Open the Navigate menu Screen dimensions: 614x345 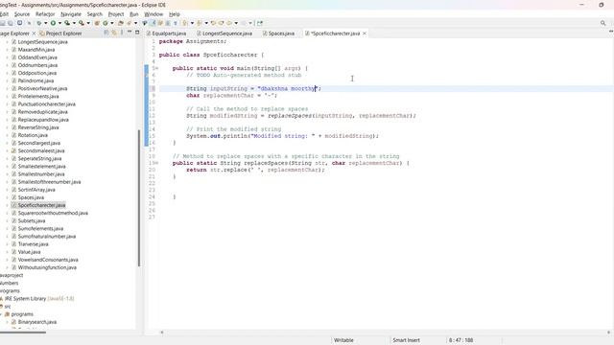71,14
